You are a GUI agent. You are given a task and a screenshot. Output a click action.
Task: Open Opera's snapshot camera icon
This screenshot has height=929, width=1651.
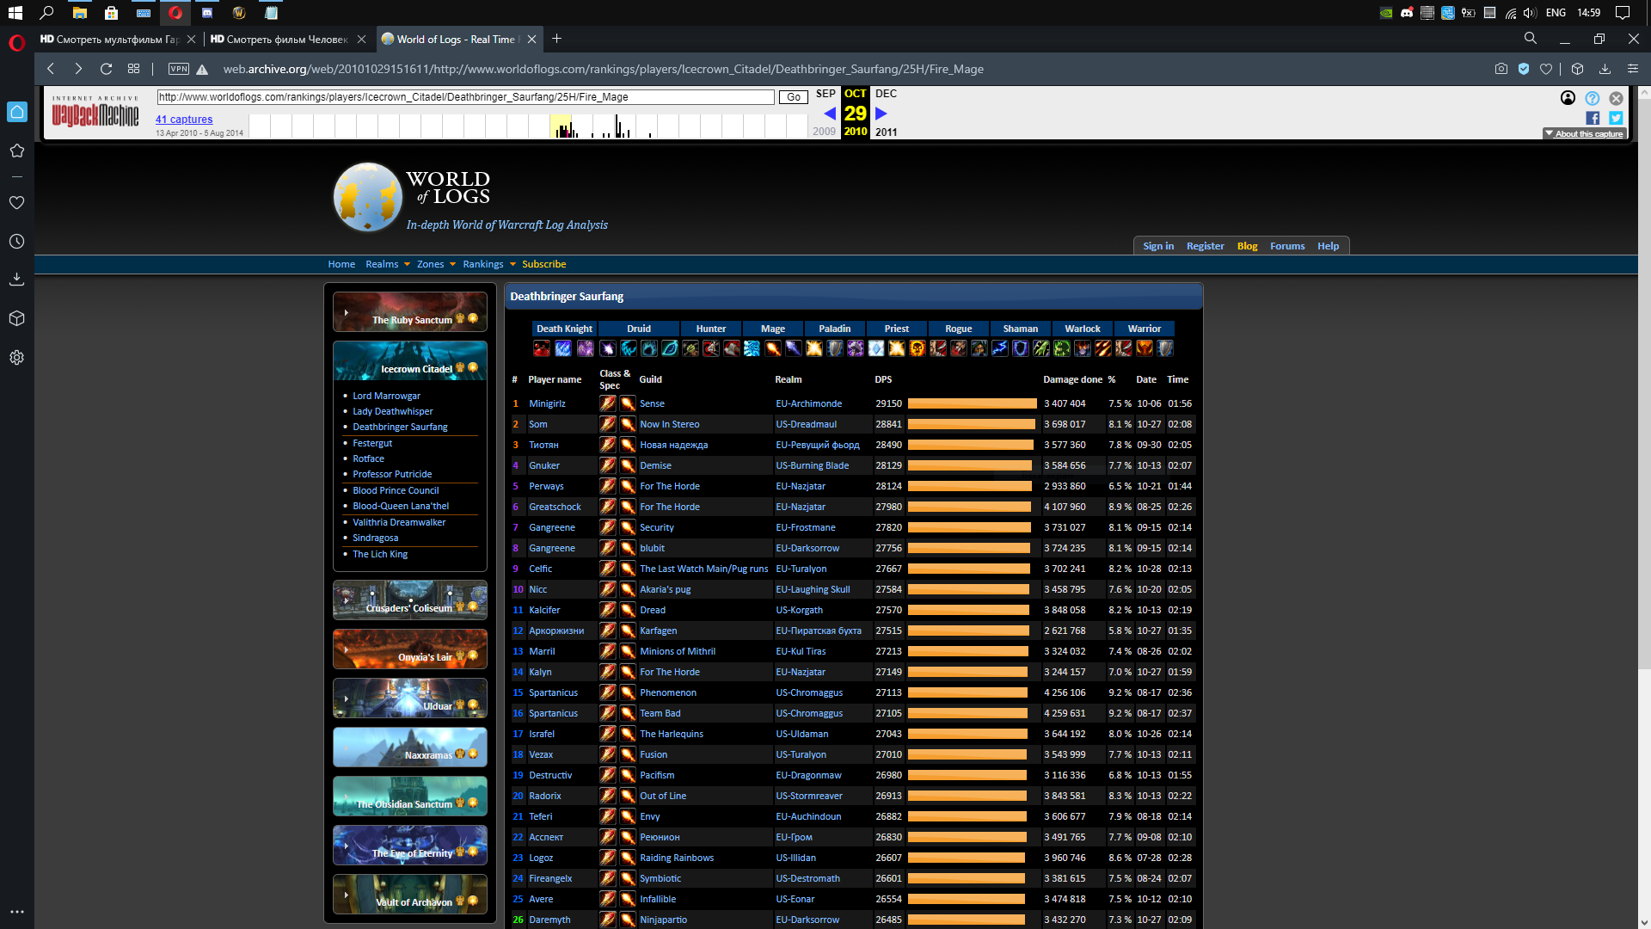tap(1501, 69)
